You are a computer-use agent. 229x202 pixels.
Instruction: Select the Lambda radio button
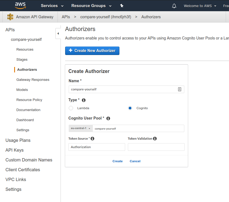[x=71, y=108]
